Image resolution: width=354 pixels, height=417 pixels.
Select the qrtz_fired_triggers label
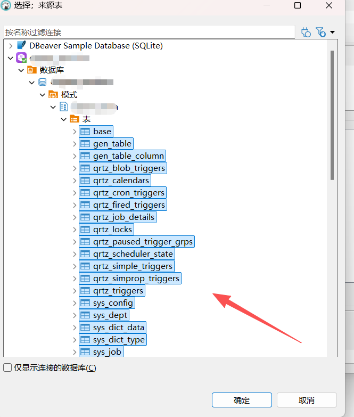click(x=129, y=205)
